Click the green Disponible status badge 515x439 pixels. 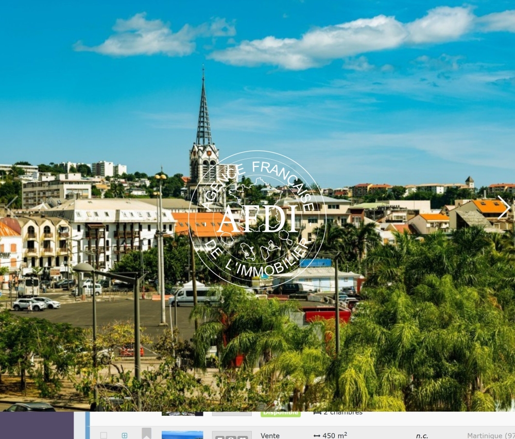280,413
